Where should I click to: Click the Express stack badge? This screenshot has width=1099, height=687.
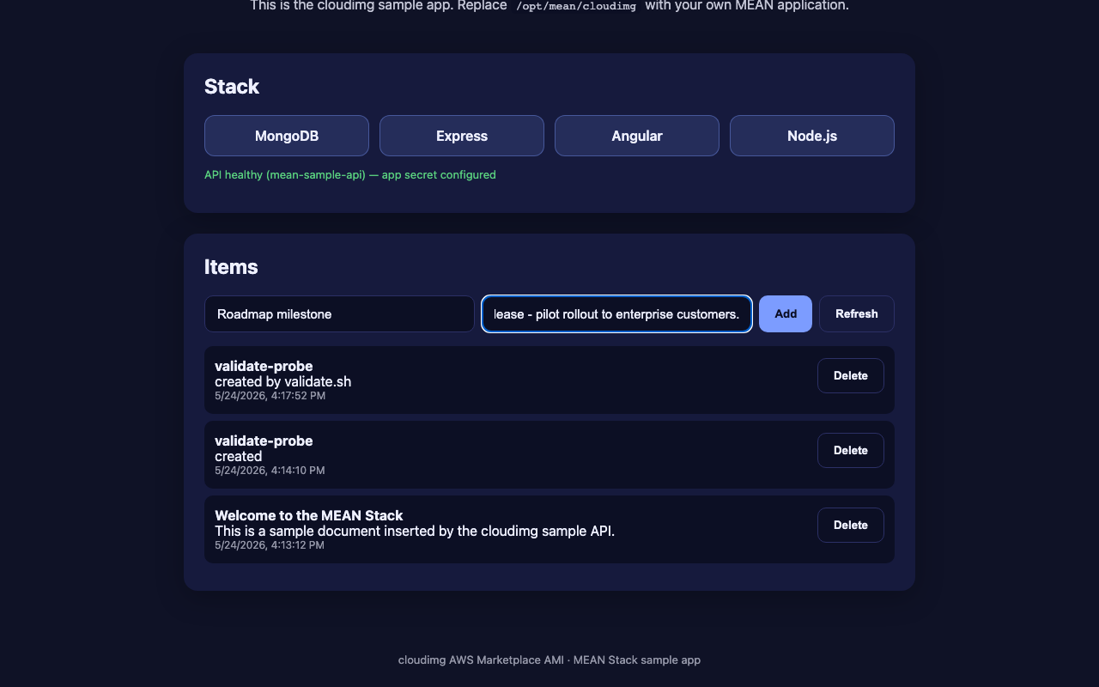(462, 136)
